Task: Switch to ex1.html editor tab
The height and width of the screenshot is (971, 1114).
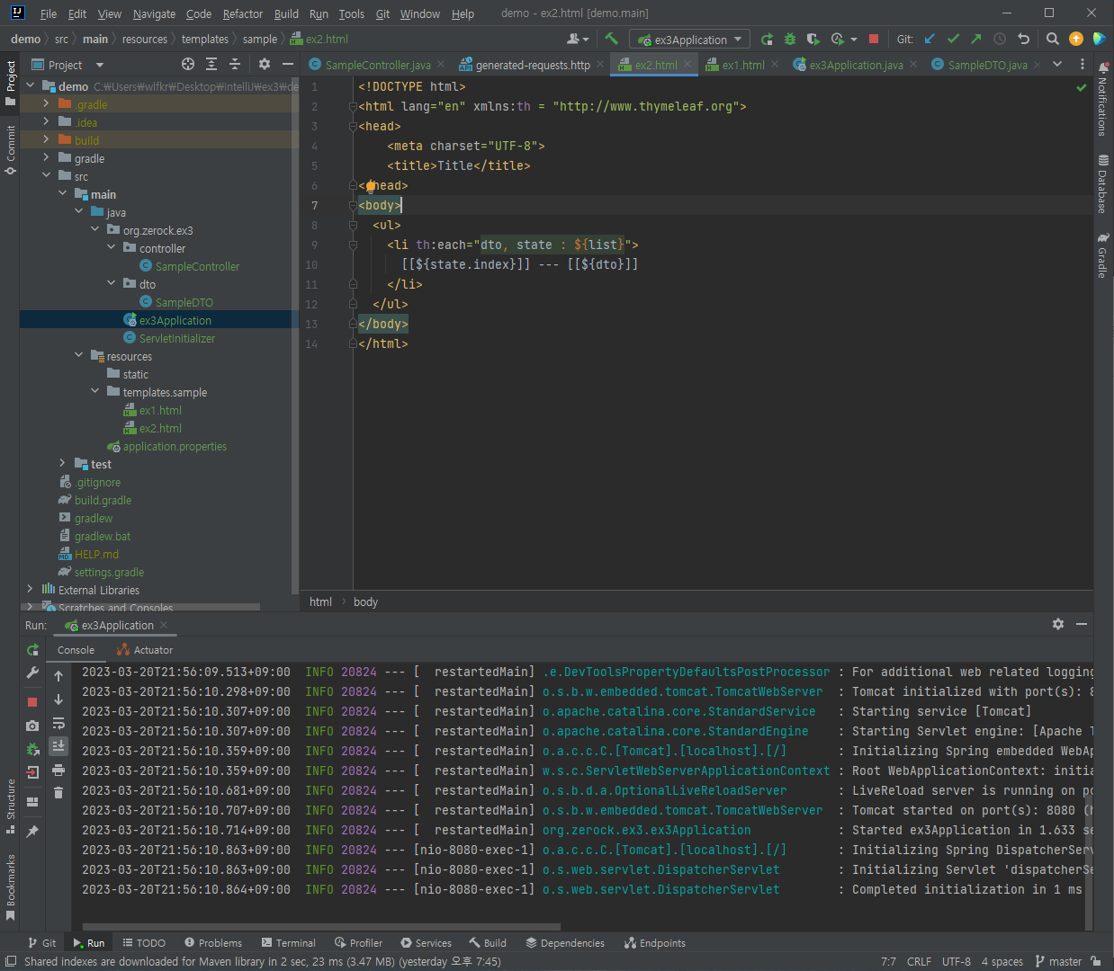Action: click(742, 65)
